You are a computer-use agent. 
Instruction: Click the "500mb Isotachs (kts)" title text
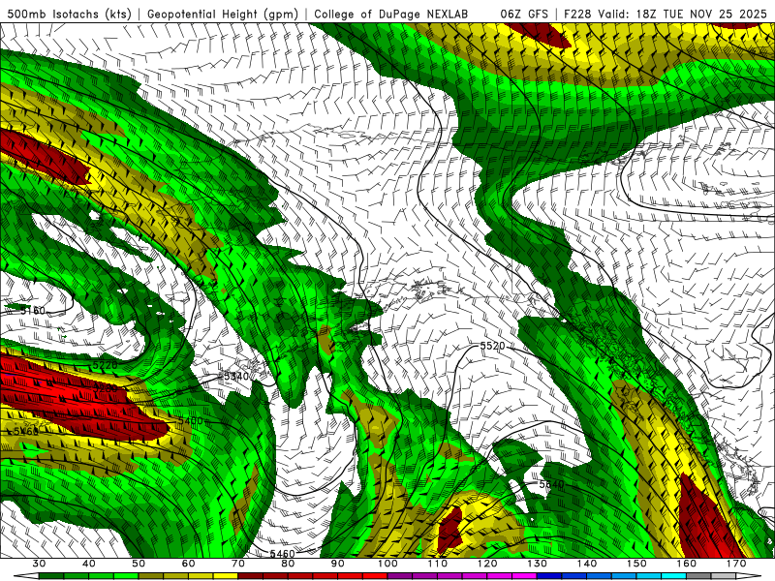[70, 15]
